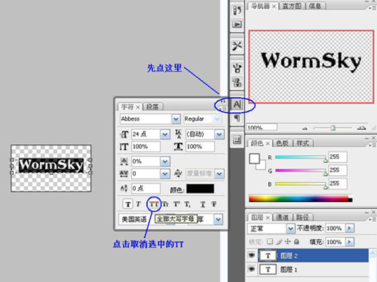Toggle Small Caps Tr button
This screenshot has width=377, height=282.
pos(166,204)
